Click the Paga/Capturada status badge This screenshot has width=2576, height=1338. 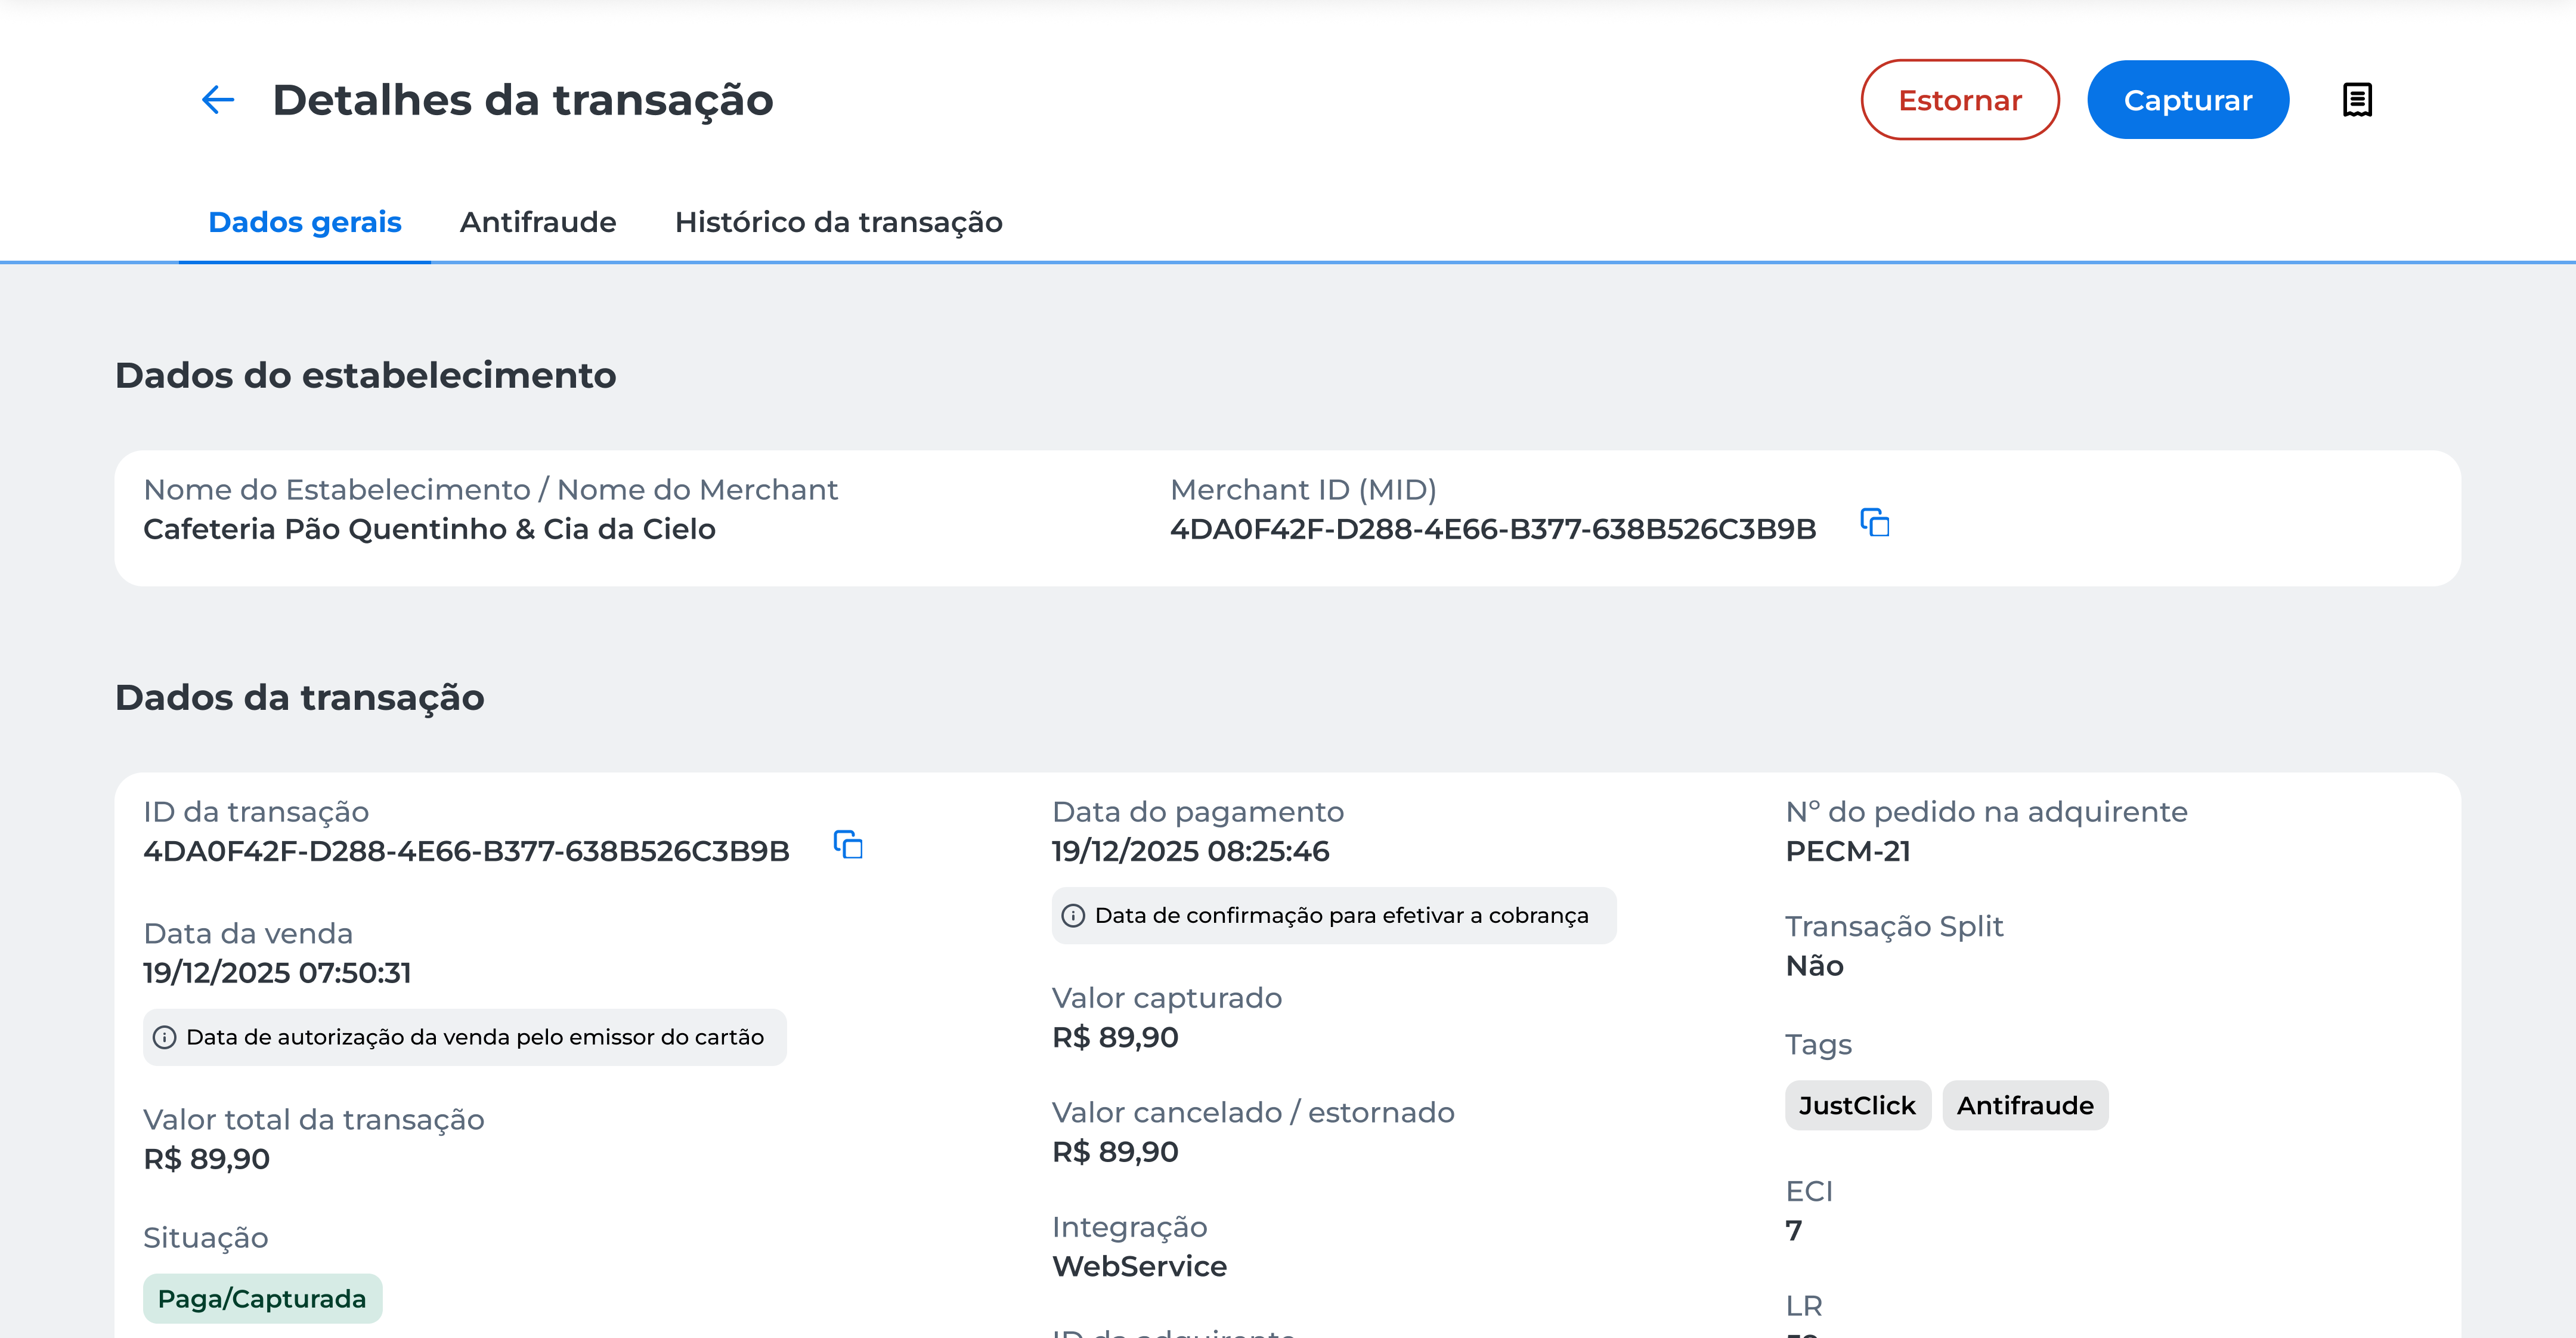tap(262, 1299)
